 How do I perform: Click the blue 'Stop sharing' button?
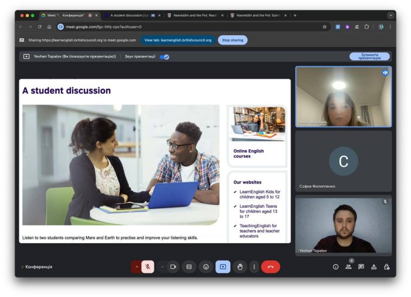[x=233, y=40]
